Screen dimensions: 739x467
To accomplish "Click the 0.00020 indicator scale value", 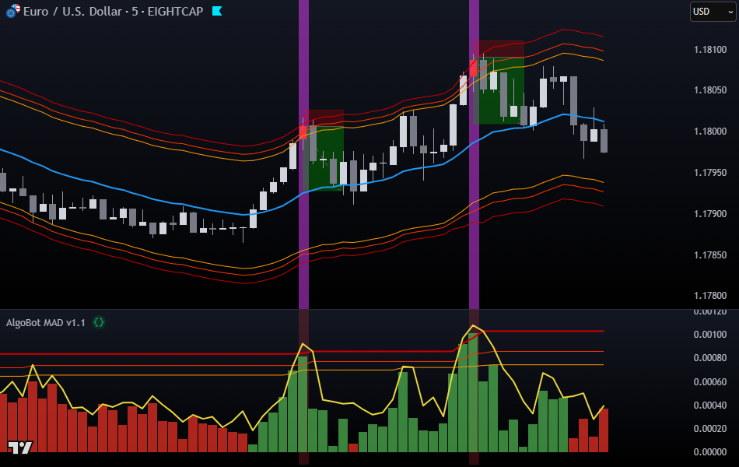I will 710,429.
